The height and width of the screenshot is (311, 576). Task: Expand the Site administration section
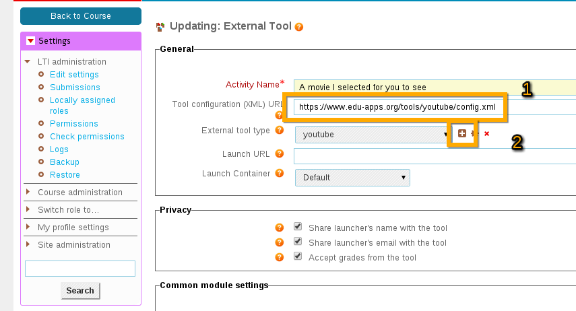(74, 244)
